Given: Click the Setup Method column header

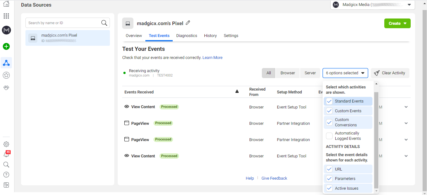Looking at the screenshot, I should pyautogui.click(x=289, y=92).
